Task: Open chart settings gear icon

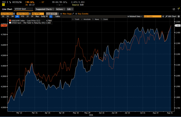Action: click(x=178, y=16)
